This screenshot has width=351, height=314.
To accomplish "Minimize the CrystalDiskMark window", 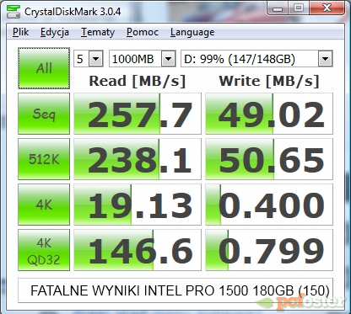I will [278, 8].
